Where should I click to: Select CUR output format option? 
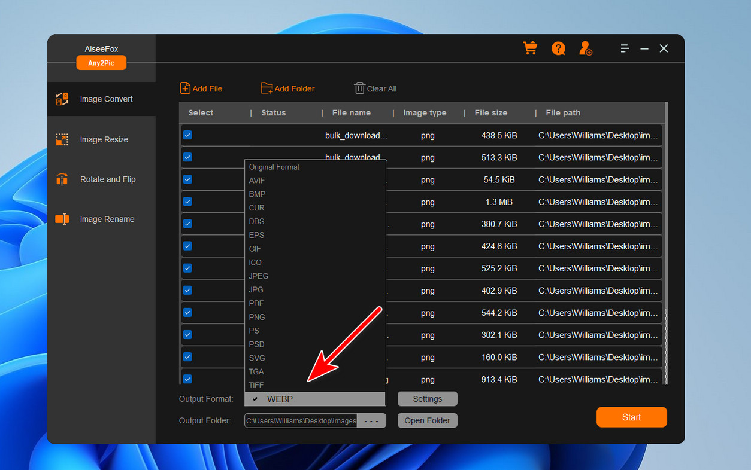315,208
